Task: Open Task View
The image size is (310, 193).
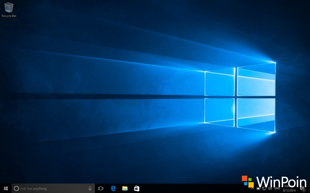Action: [101, 188]
